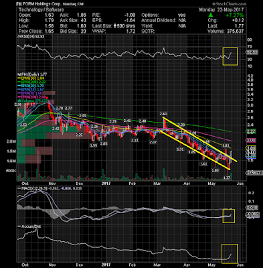Click the High value 1.79
Viewport: 263px width, 268px height.
click(49, 21)
